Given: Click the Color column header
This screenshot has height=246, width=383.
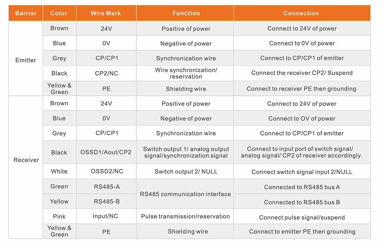Looking at the screenshot, I should pos(59,13).
